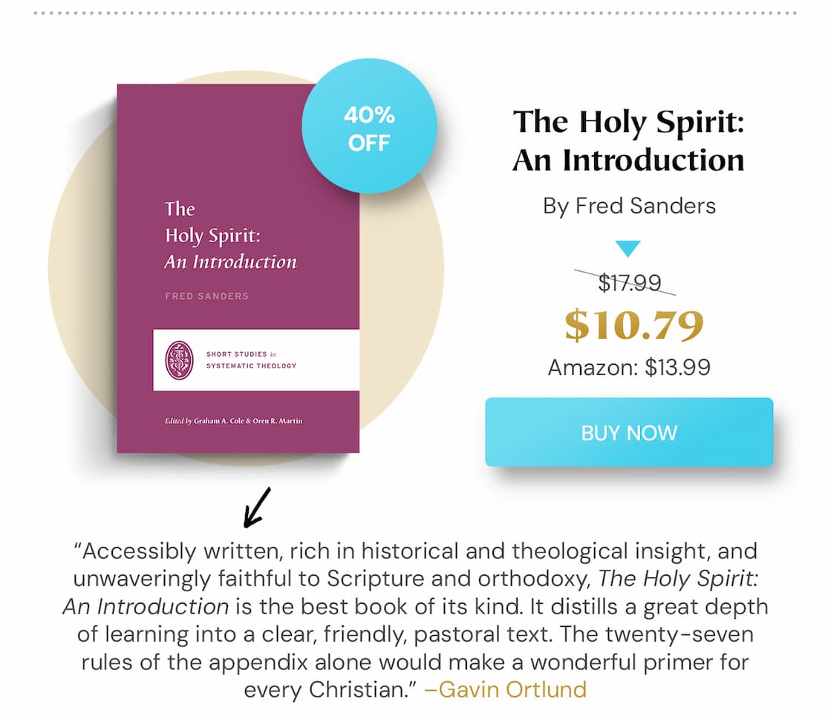Viewport: 831px width, 719px height.
Task: Click the BUY NOW button
Action: click(628, 432)
